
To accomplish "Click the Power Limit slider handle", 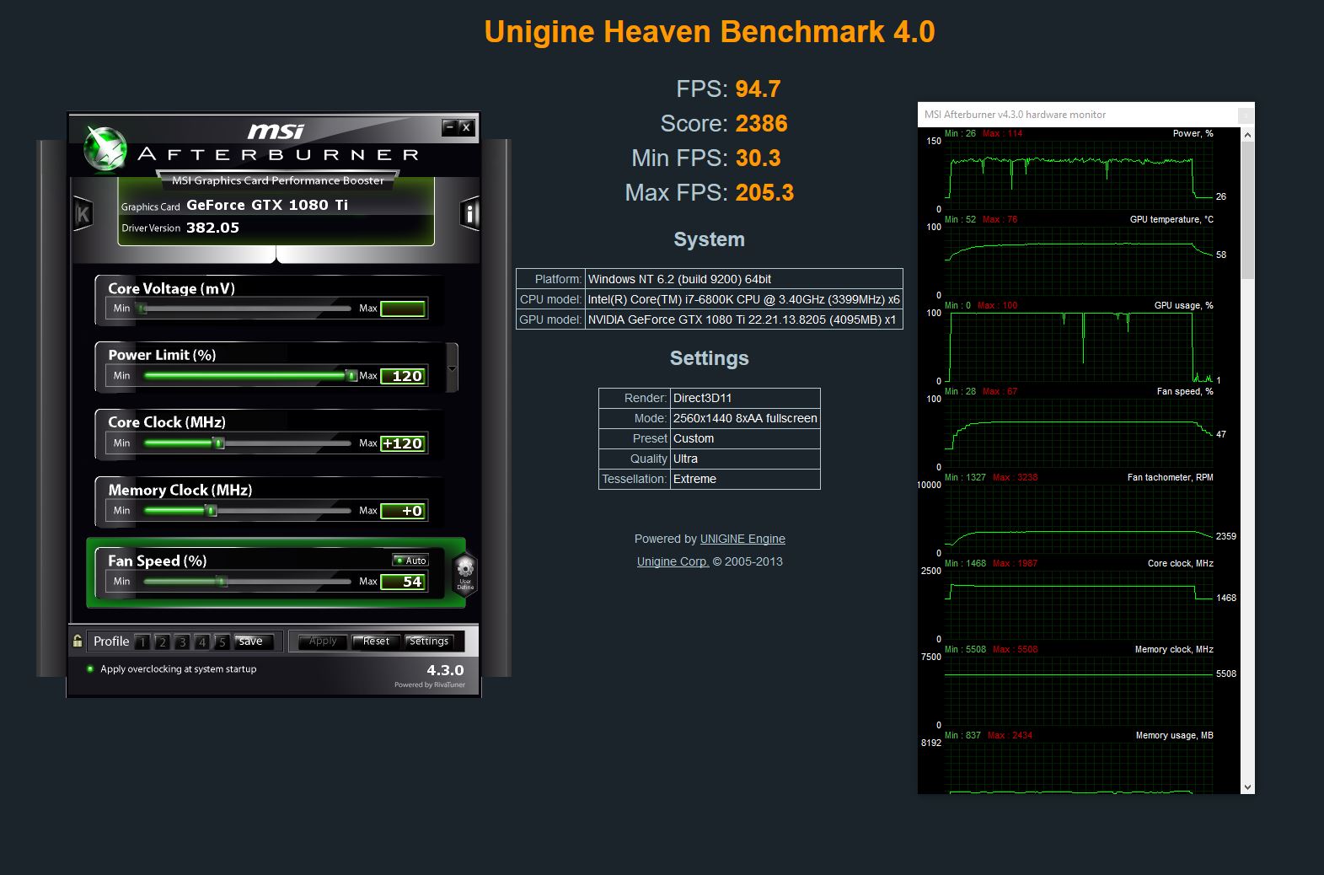I will point(351,376).
